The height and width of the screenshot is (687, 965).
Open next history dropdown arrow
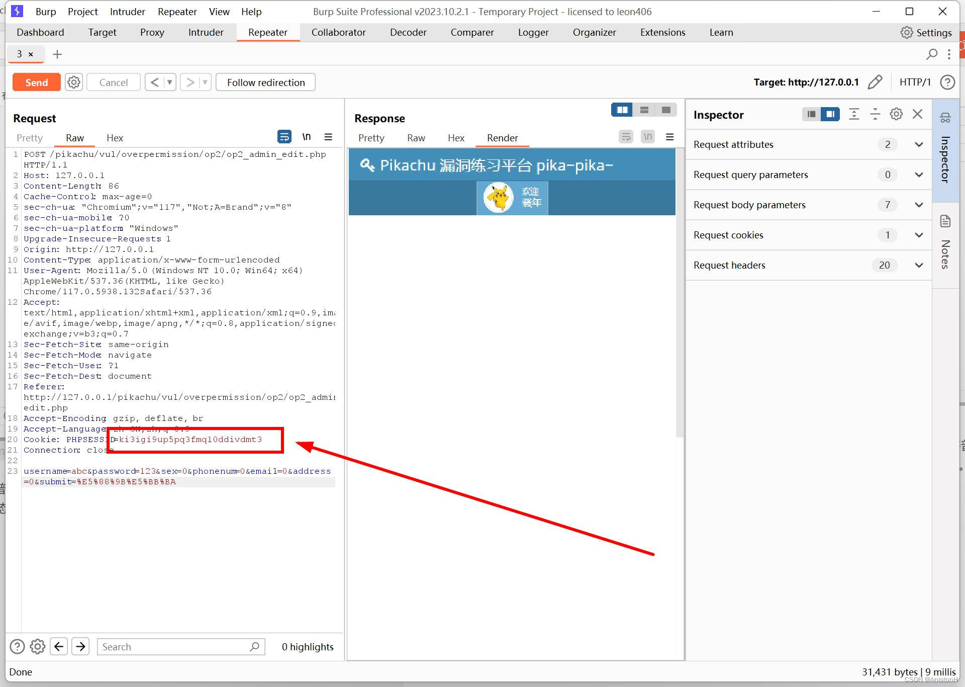coord(205,82)
